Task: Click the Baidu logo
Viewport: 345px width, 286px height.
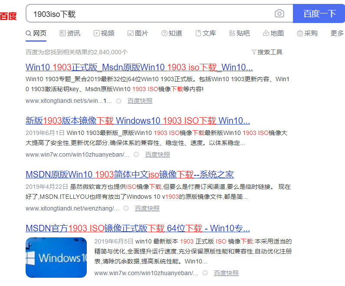Action: (x=8, y=16)
